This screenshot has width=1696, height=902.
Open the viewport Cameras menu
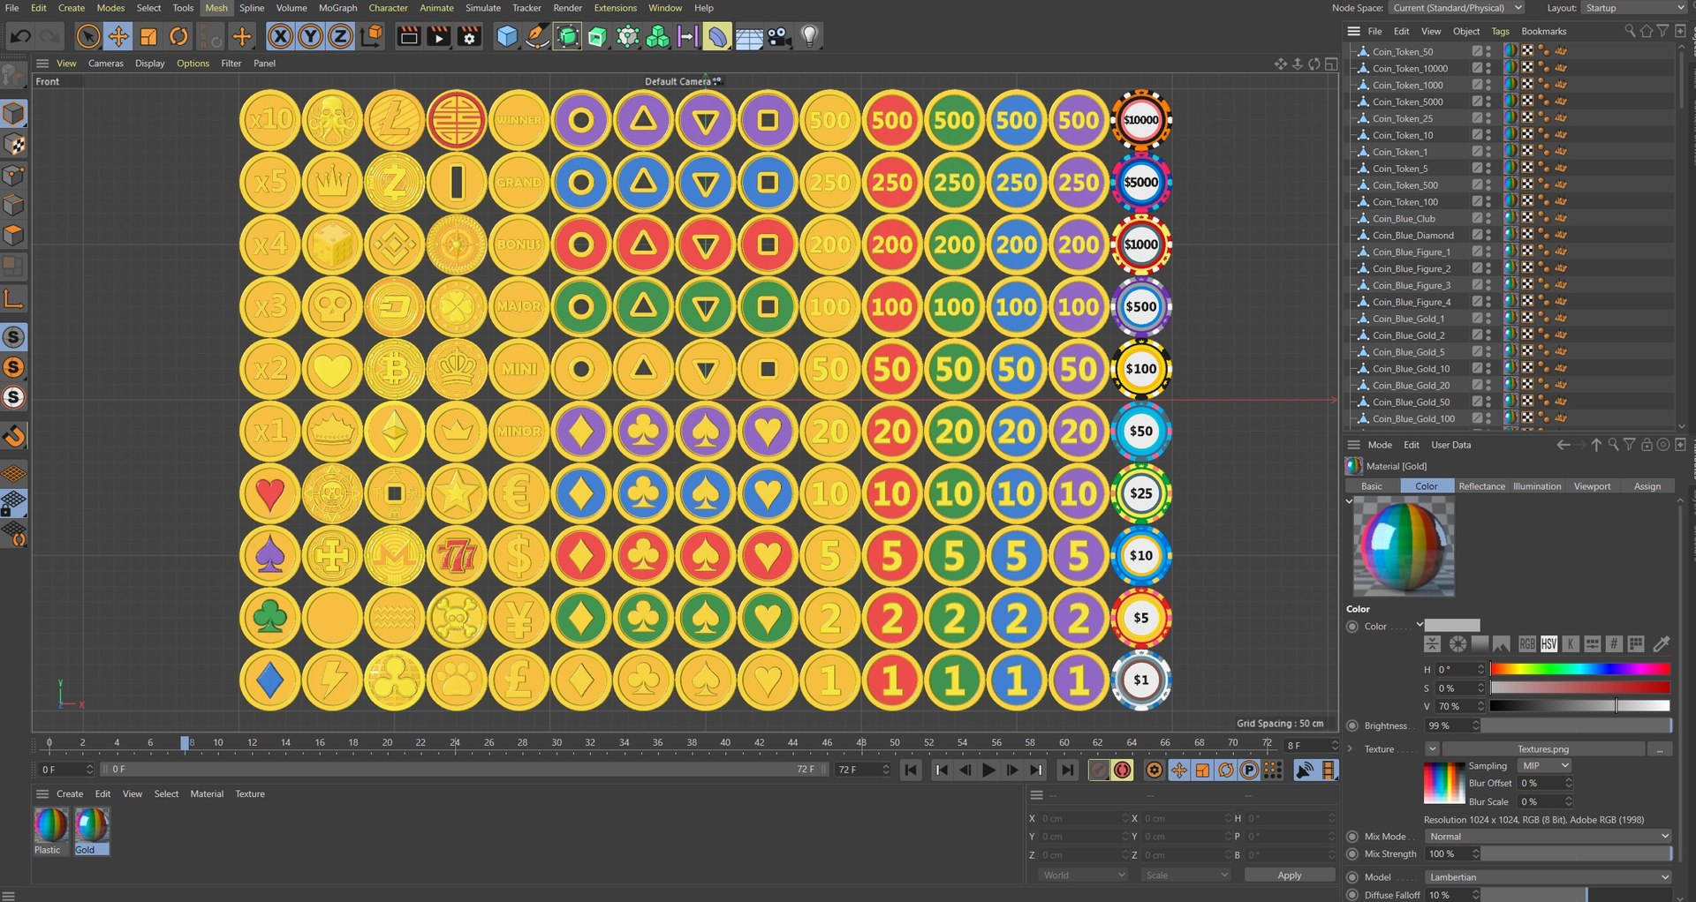point(106,64)
